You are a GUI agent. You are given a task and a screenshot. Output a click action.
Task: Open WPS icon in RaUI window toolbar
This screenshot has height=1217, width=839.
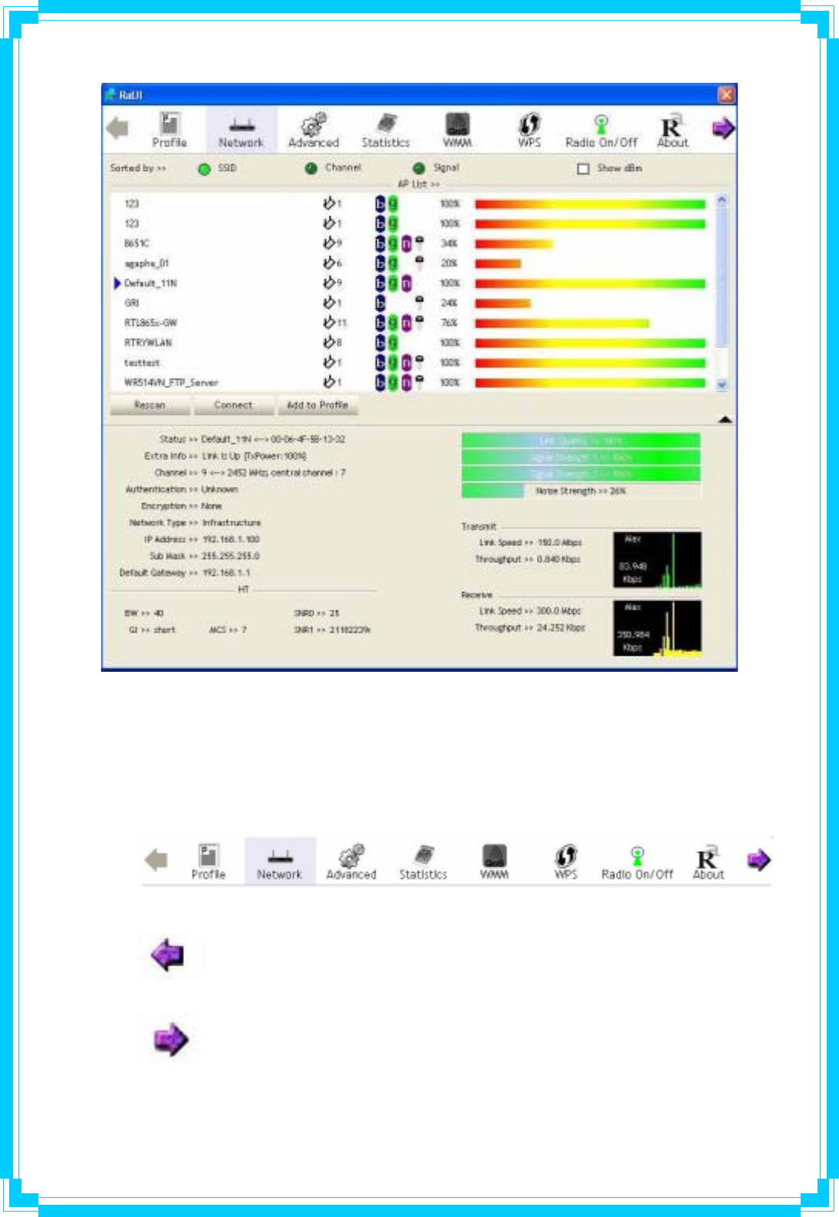point(529,130)
